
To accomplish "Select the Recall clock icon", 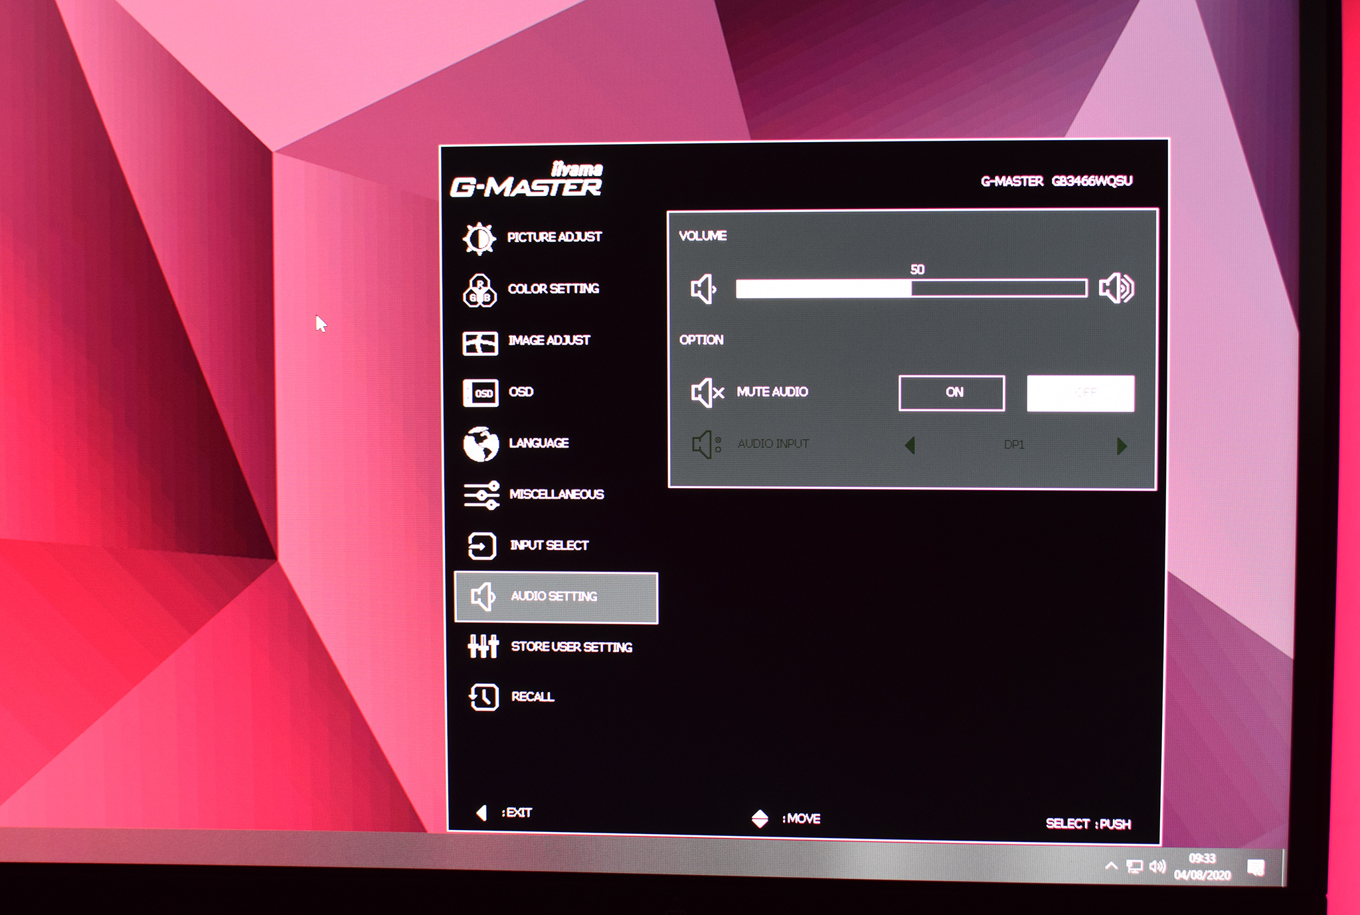I will click(x=483, y=697).
